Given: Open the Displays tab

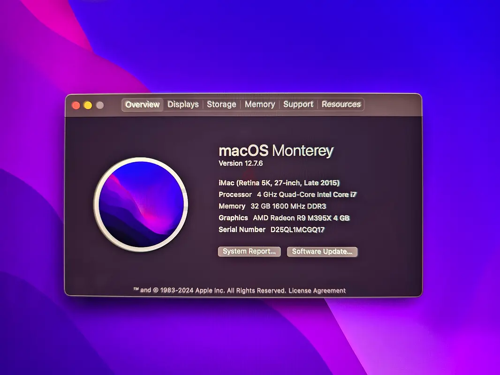Looking at the screenshot, I should [183, 105].
